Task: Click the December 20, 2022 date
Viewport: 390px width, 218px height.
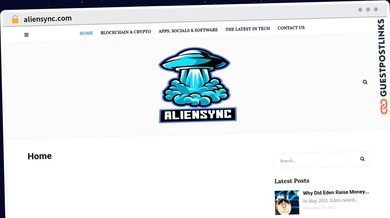Action: click(x=319, y=208)
